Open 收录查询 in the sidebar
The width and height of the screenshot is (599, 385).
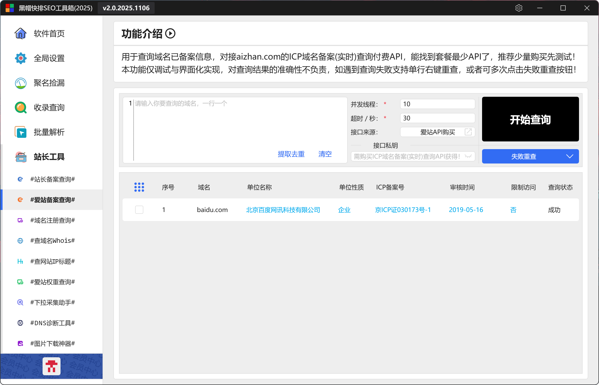pyautogui.click(x=49, y=108)
